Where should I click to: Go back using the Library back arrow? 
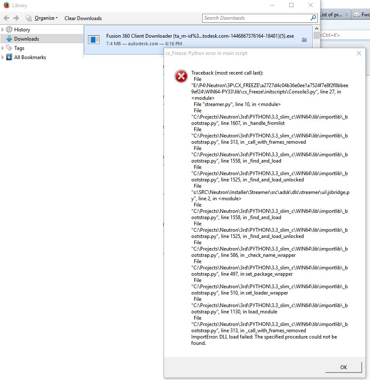[6, 18]
